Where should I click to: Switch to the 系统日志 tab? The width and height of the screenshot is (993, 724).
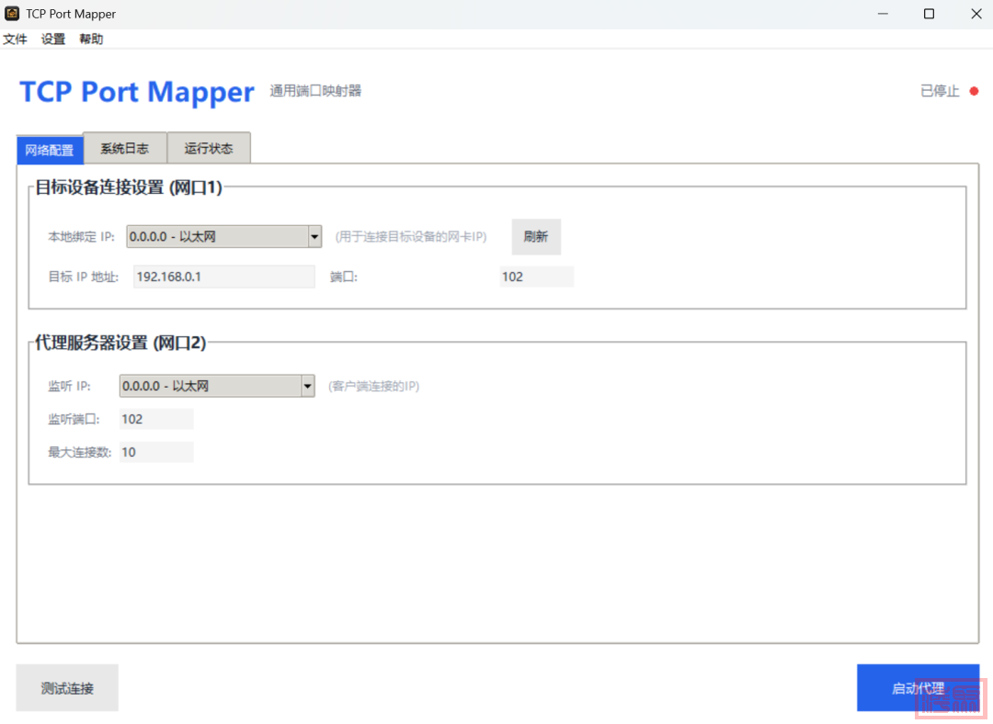124,148
